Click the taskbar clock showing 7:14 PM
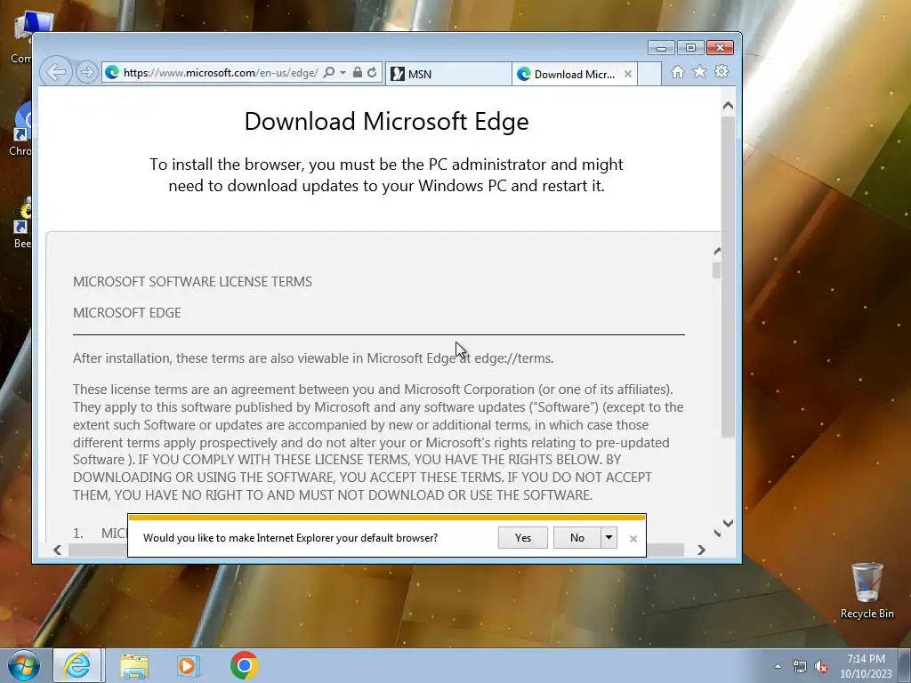This screenshot has height=683, width=911. click(x=866, y=666)
